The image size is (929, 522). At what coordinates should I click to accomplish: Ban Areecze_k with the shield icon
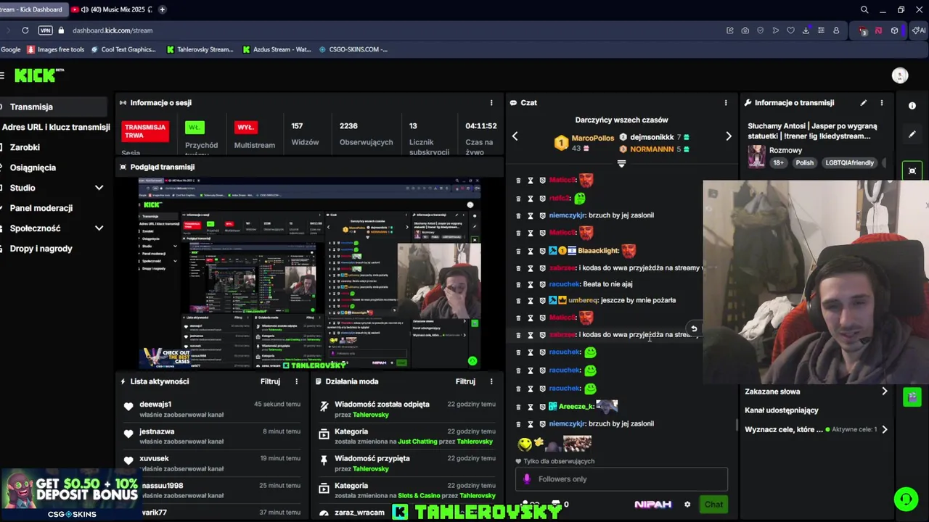542,407
